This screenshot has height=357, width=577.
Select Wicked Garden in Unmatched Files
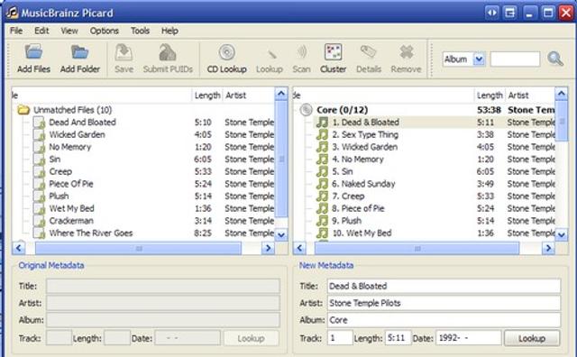77,134
